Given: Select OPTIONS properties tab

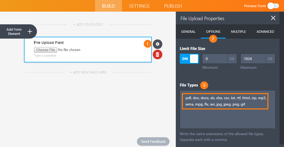Looking at the screenshot, I should point(213,32).
